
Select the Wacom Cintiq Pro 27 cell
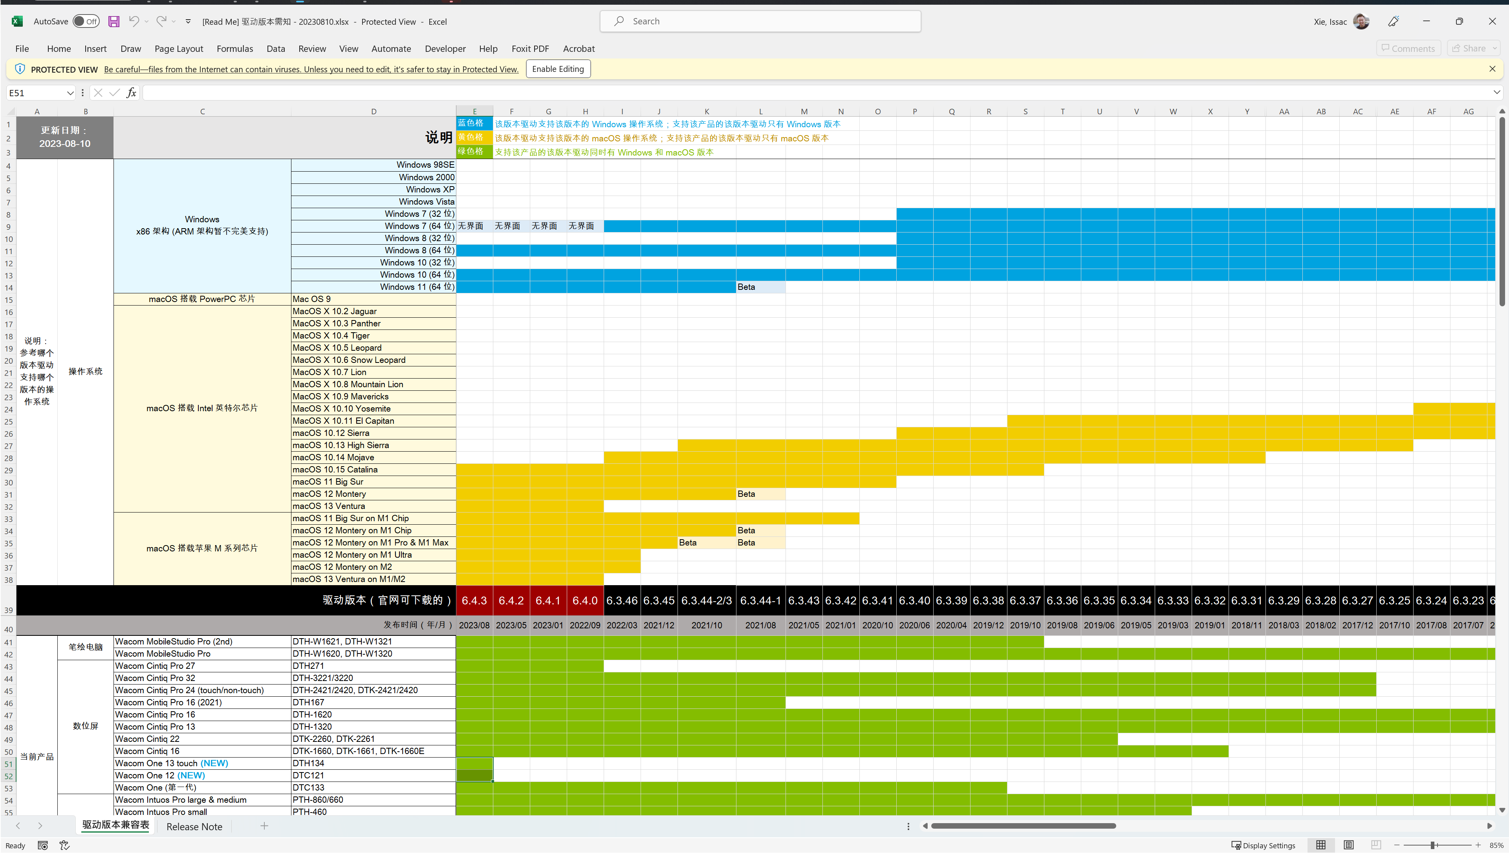[x=202, y=666]
